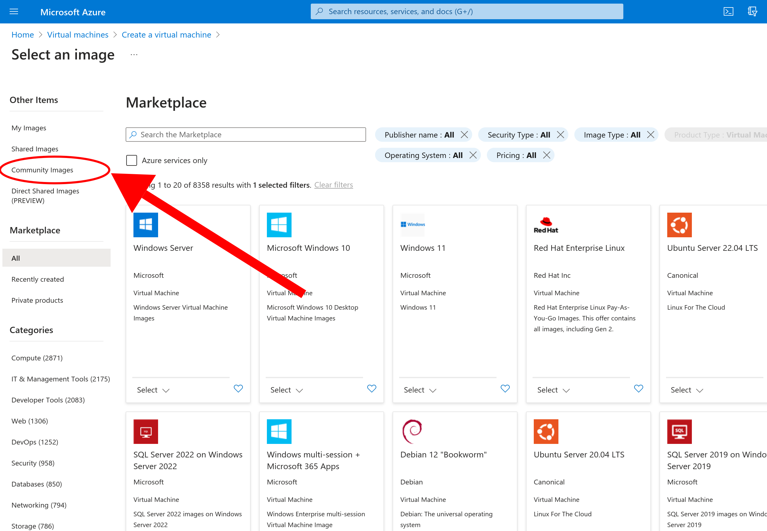Open Ubuntu Server 20.04 LTS card title
This screenshot has height=531, width=767.
[x=579, y=454]
